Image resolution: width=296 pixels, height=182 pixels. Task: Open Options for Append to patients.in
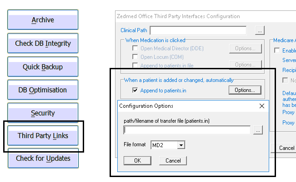[x=245, y=90]
